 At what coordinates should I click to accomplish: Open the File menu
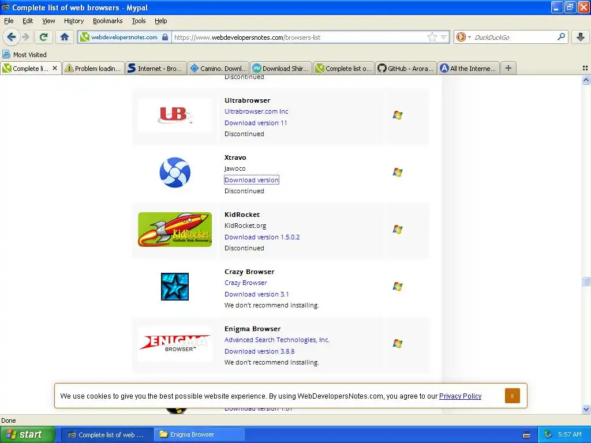[9, 21]
